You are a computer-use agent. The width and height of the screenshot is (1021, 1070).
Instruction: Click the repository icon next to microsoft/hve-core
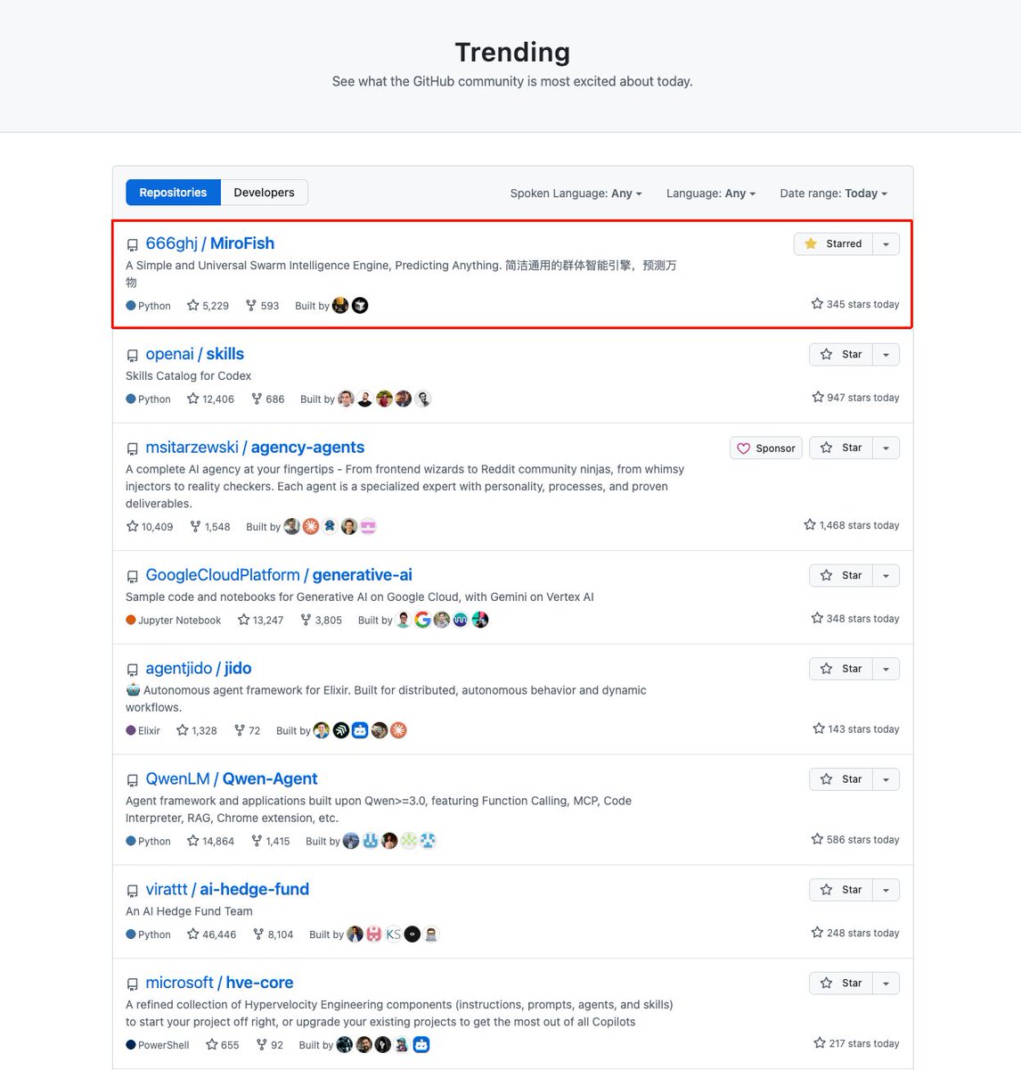(132, 984)
